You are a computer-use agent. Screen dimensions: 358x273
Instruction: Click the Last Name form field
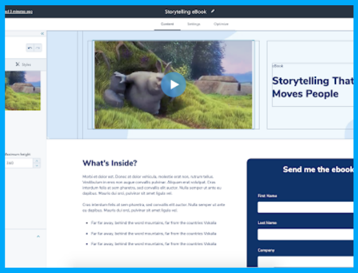pos(305,235)
